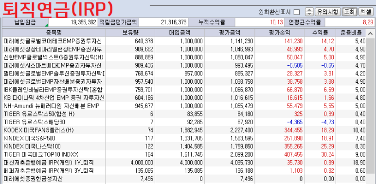
Task: Click the negative 평가손익 value -6,505
Action: (294, 66)
